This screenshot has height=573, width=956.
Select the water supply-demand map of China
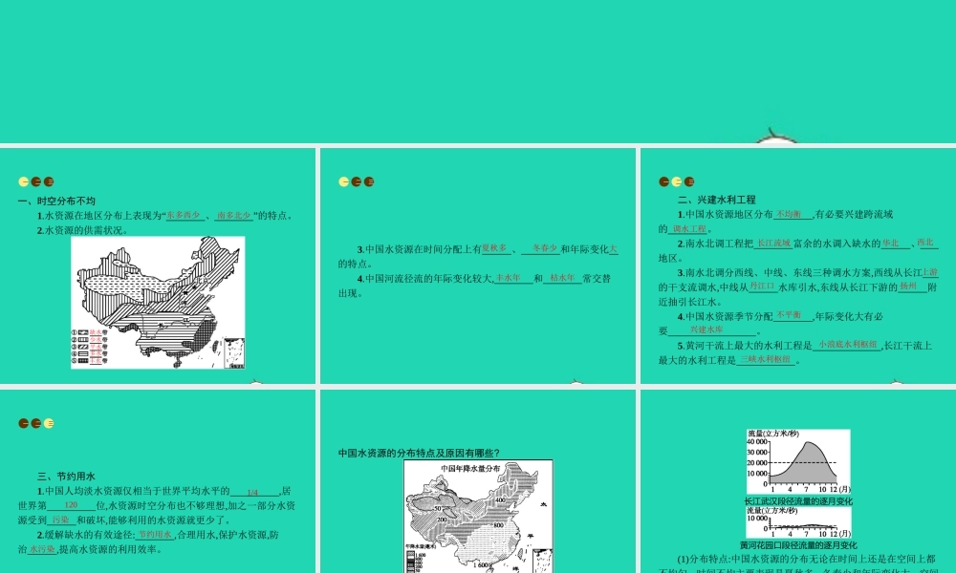coord(158,303)
